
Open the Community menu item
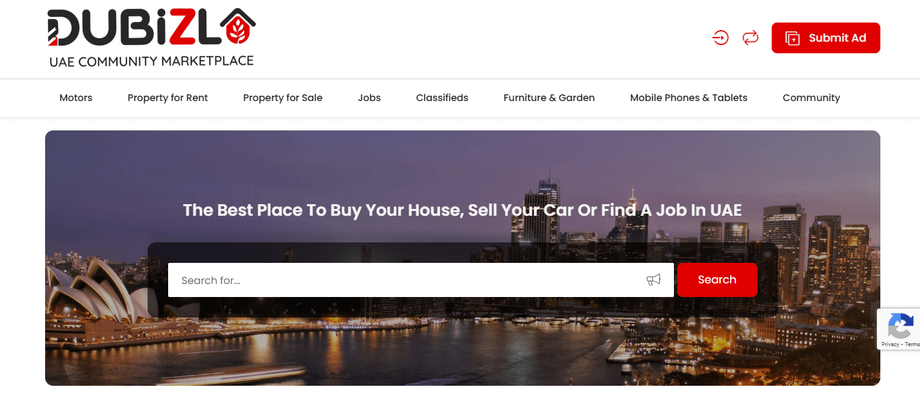point(811,98)
